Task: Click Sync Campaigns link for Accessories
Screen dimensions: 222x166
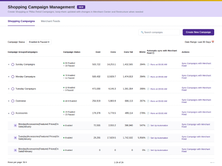Action: 196,113
